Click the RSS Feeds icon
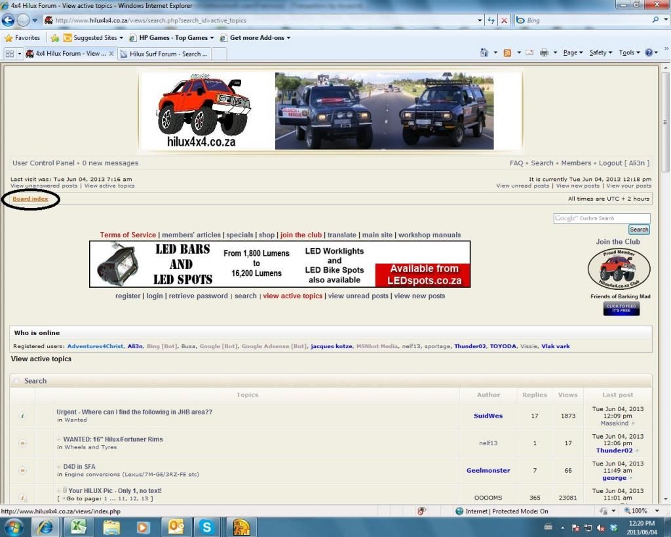Viewport: 671px width, 537px height. [x=508, y=52]
